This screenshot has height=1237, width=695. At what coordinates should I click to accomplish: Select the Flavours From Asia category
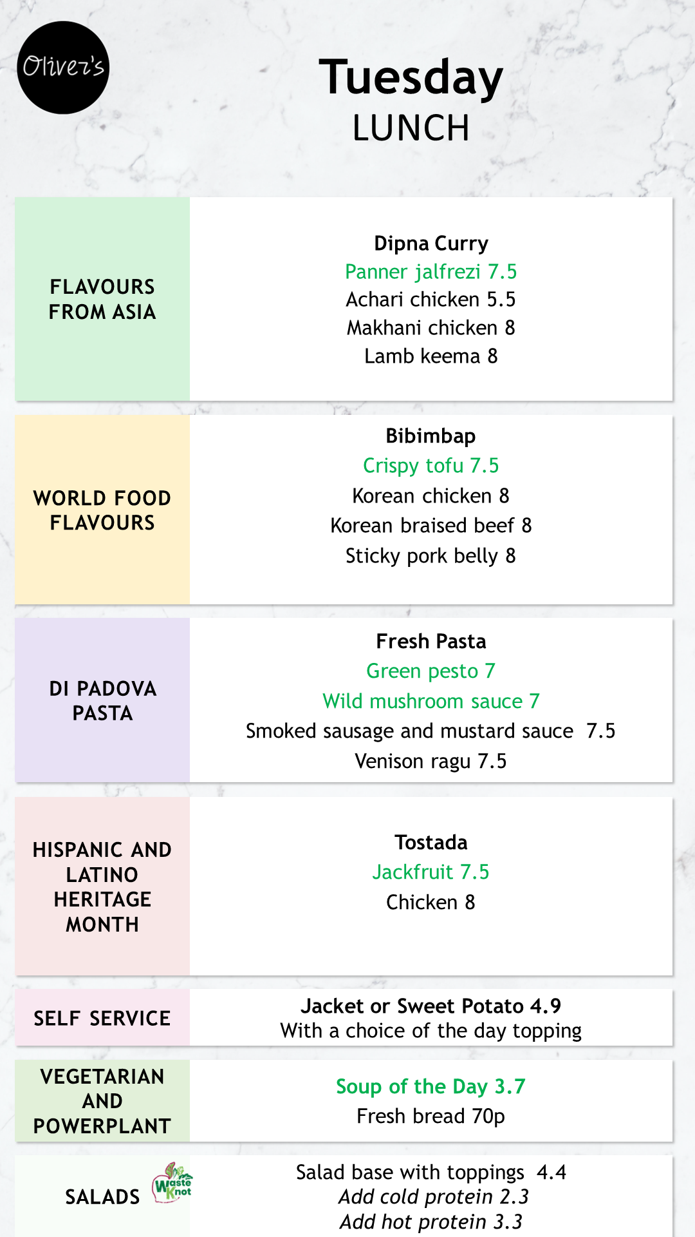click(102, 299)
